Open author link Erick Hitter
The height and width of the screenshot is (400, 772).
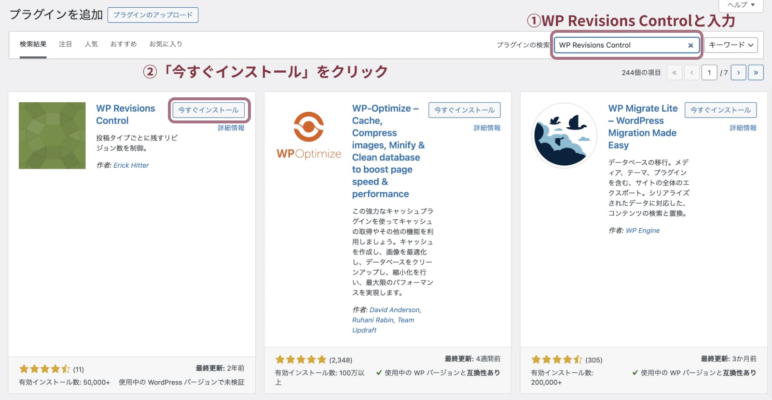131,165
